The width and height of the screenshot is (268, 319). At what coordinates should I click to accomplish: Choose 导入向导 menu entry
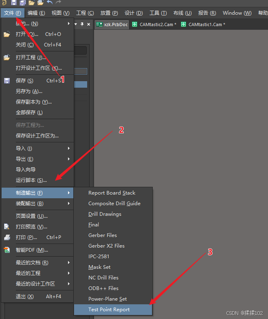coord(37,169)
